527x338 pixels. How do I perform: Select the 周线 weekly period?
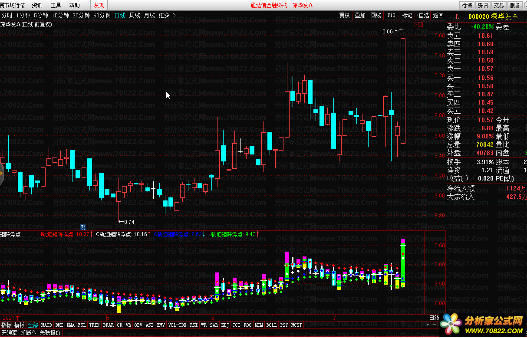click(x=135, y=16)
